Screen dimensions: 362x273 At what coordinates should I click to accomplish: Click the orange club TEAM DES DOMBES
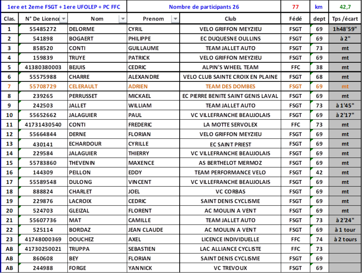pyautogui.click(x=230, y=86)
